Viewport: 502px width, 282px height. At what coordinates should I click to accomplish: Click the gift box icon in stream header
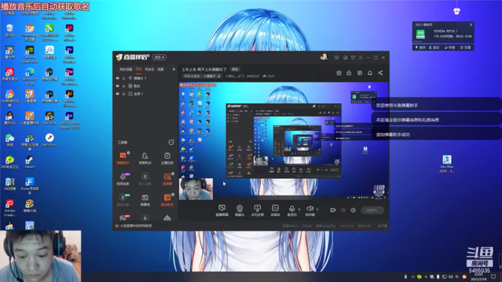[339, 73]
